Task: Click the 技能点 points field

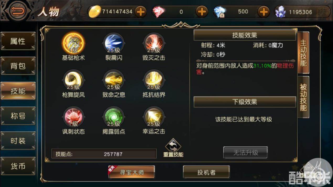Action: pyautogui.click(x=104, y=154)
